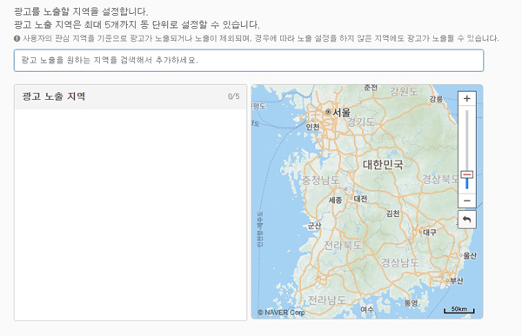Click the 세종 label on the map
522x336 pixels.
coord(335,200)
